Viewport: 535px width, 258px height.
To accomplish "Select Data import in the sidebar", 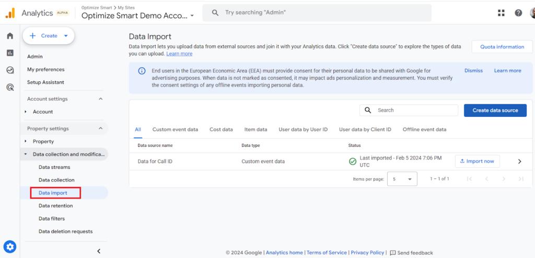I will (x=53, y=193).
